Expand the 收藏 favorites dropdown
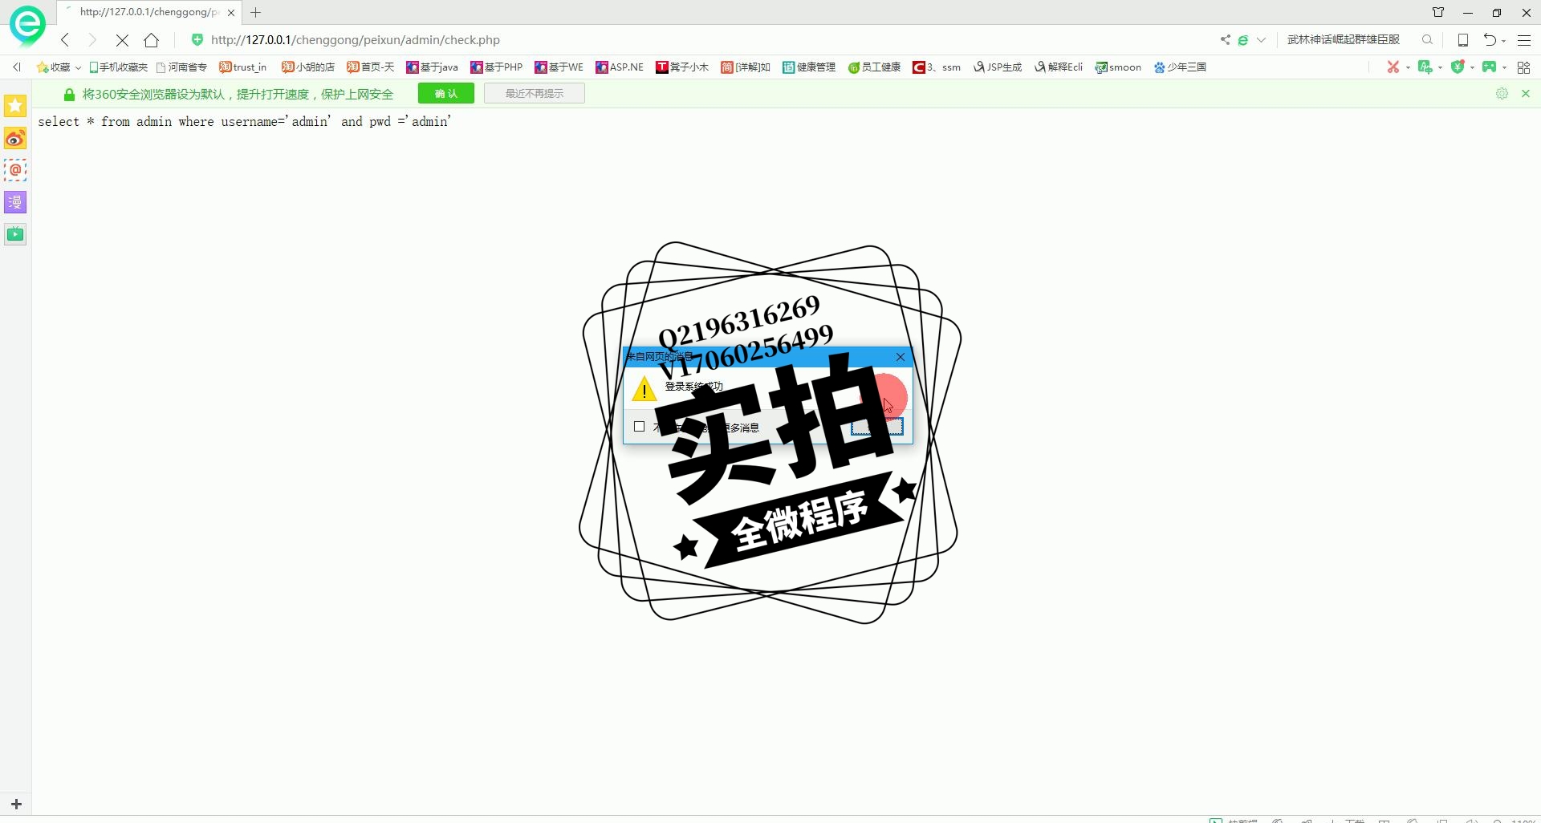 (x=78, y=67)
